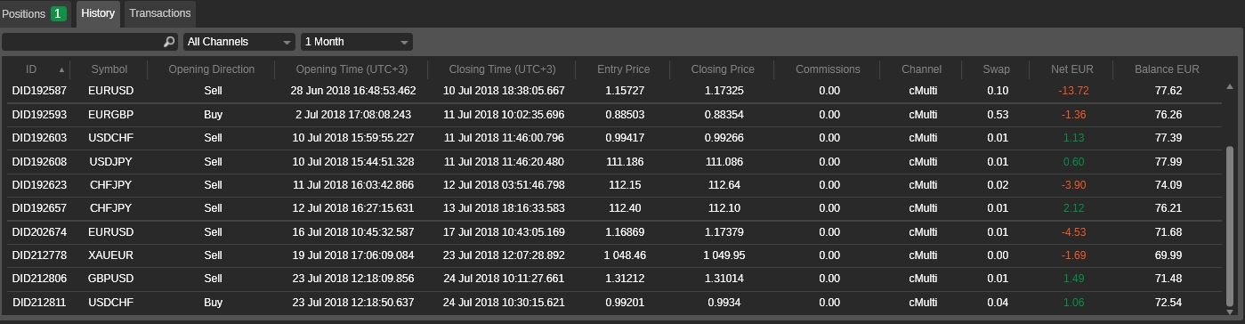
Task: Open the 1 Month period dropdown
Action: click(x=357, y=42)
